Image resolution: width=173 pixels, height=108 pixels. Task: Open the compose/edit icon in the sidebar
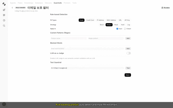[x=4, y=10]
